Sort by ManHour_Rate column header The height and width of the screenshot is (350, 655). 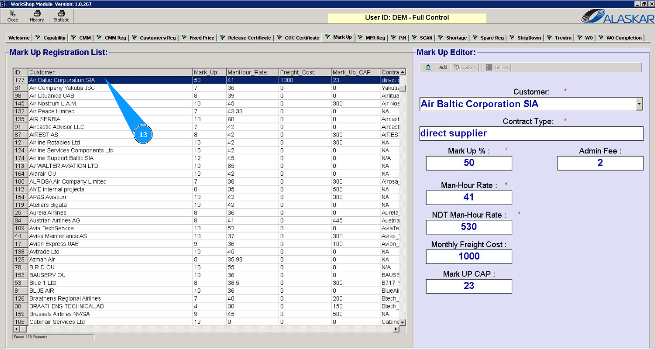click(x=251, y=72)
